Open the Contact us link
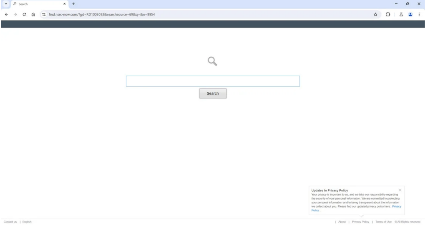 (10, 222)
